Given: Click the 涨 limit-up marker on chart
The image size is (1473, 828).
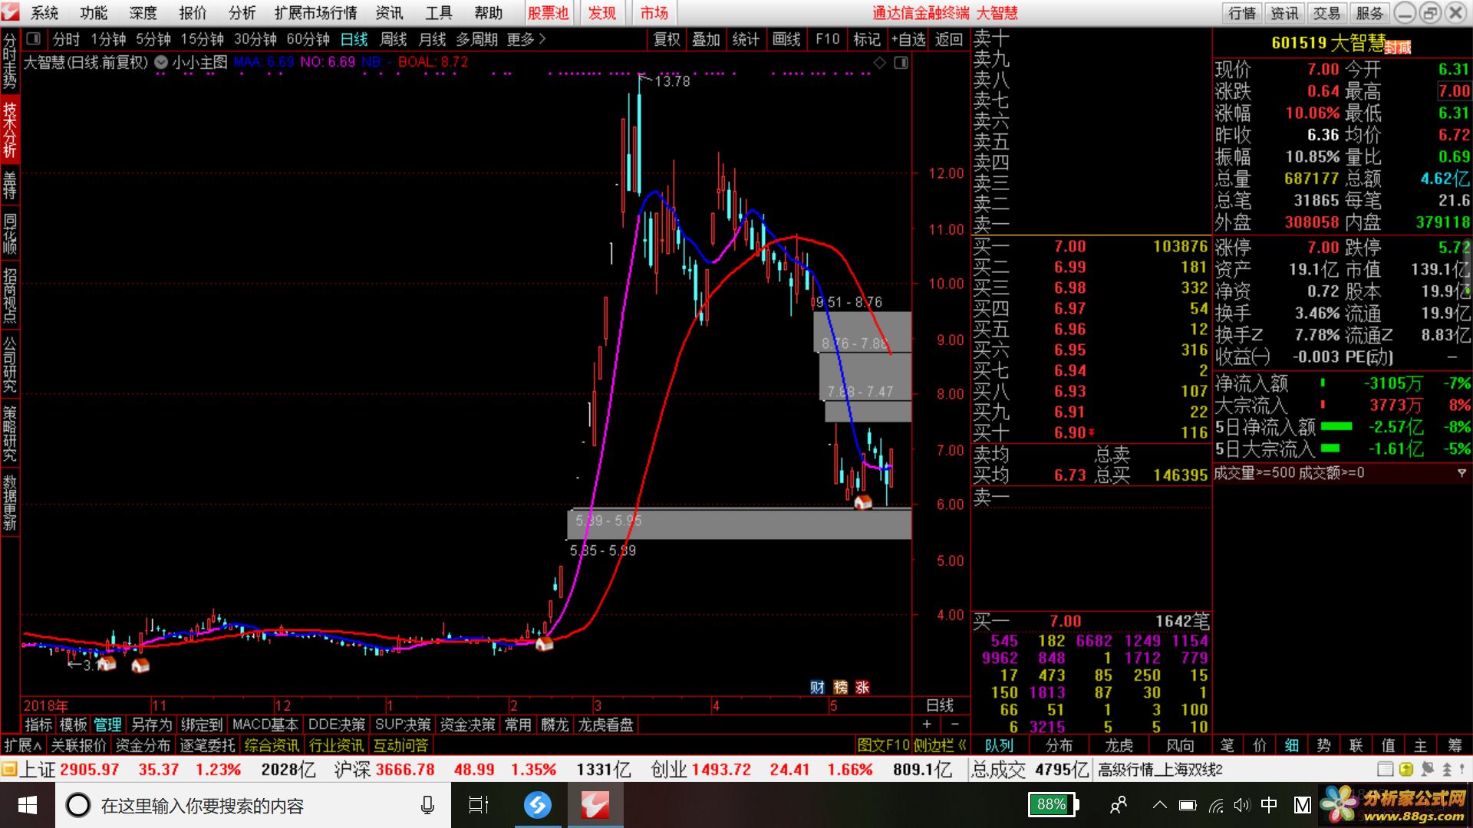Looking at the screenshot, I should pyautogui.click(x=863, y=687).
